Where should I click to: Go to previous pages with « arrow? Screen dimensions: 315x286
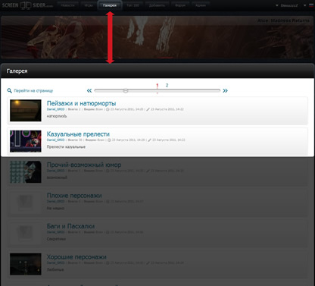[89, 90]
